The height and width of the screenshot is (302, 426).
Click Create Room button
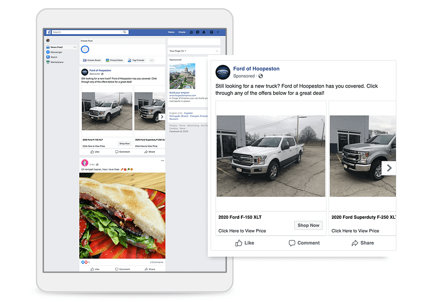coord(92,60)
